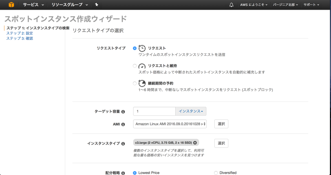This screenshot has height=175, width=331.
Task: Choose Lowest Price allocation strategy
Action: pos(135,173)
